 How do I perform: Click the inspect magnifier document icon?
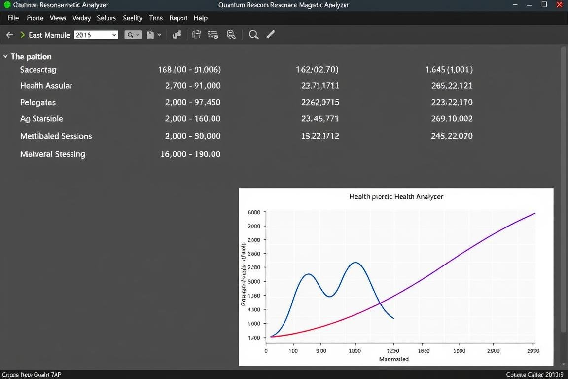point(231,35)
